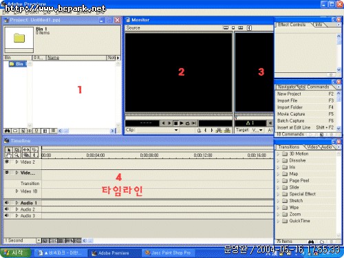
Task: Open the Clip dropdown in Source monitor
Action: coord(176,130)
